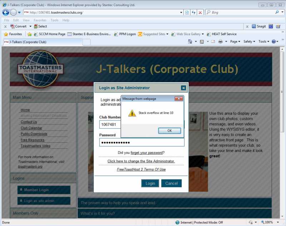Open the 100% zoom level control
This screenshot has height=226, width=286.
point(270,222)
